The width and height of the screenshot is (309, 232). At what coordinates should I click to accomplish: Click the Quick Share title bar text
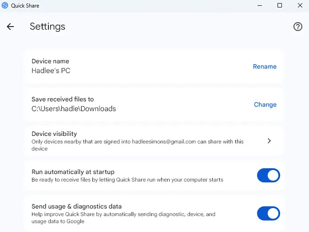pos(25,5)
